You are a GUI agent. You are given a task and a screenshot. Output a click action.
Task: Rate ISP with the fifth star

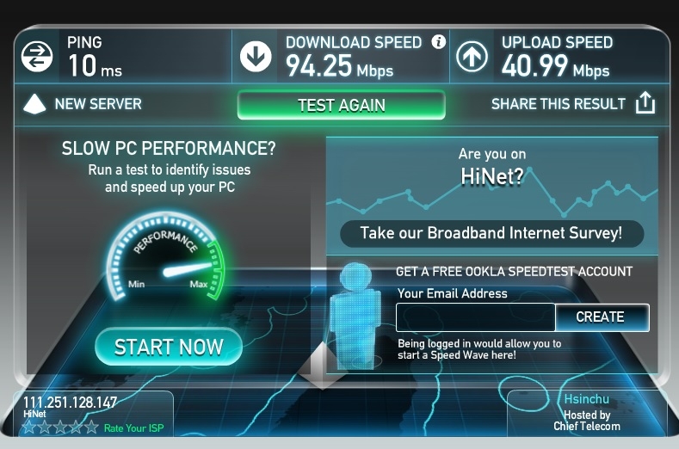pyautogui.click(x=91, y=427)
